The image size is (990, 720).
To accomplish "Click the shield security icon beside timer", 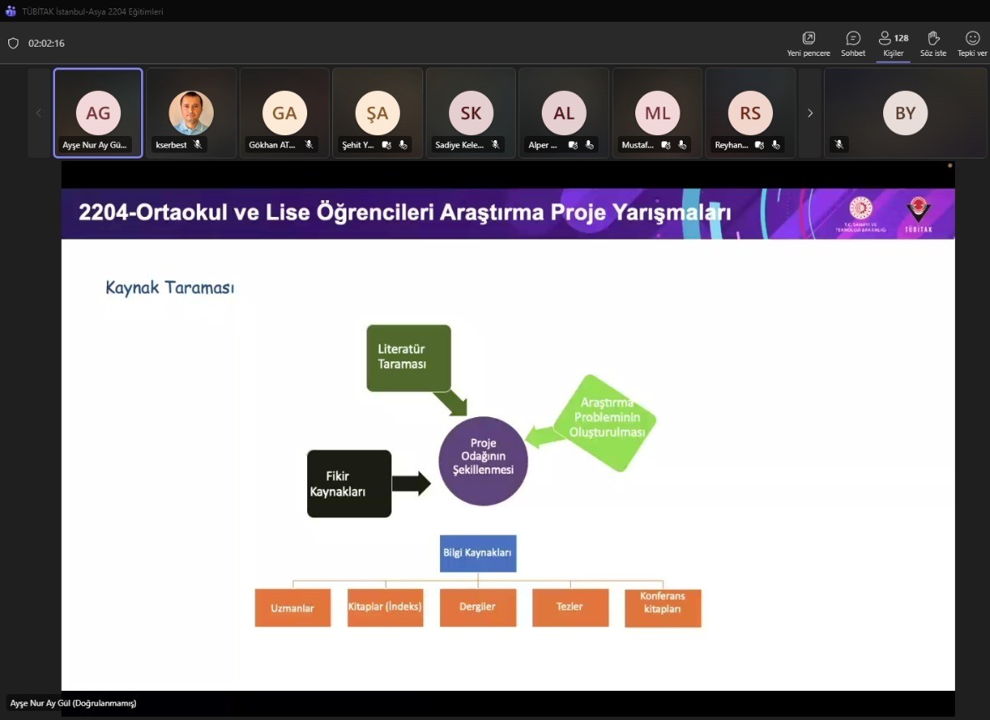I will click(13, 43).
